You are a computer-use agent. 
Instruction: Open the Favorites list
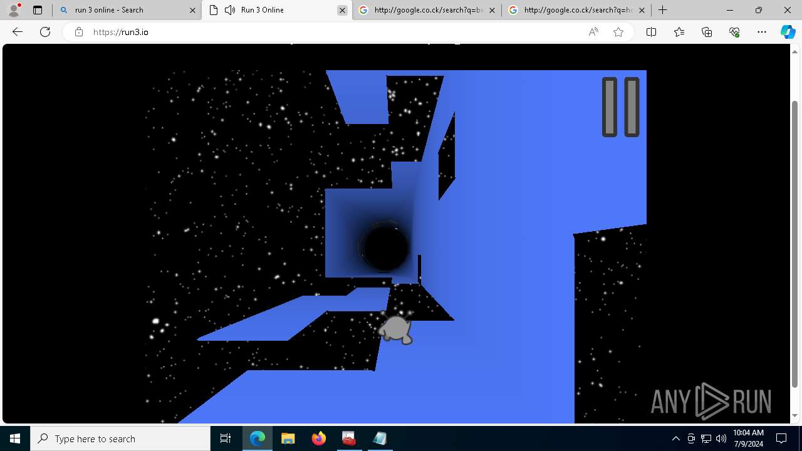pyautogui.click(x=679, y=32)
